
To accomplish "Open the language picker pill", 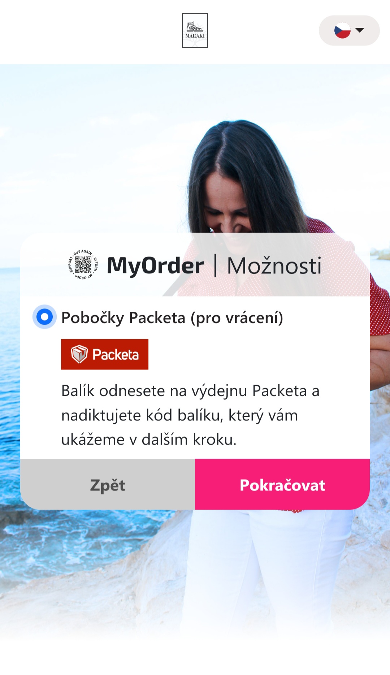I will [x=349, y=30].
